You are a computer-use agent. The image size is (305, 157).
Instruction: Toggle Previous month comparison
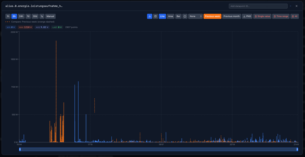click(232, 16)
